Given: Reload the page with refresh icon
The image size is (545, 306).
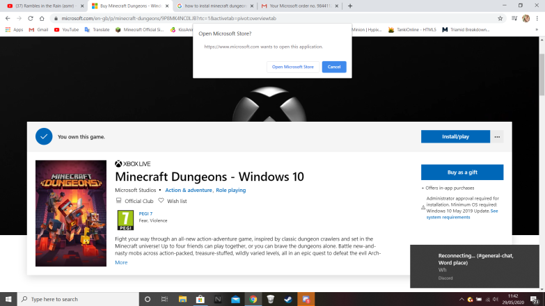Looking at the screenshot, I should tap(31, 18).
